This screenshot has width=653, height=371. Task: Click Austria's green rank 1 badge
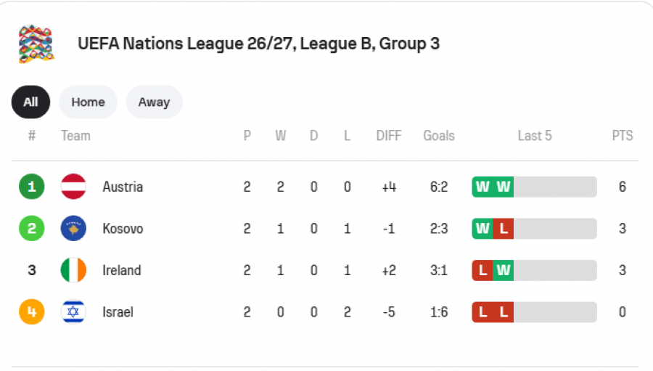point(32,187)
